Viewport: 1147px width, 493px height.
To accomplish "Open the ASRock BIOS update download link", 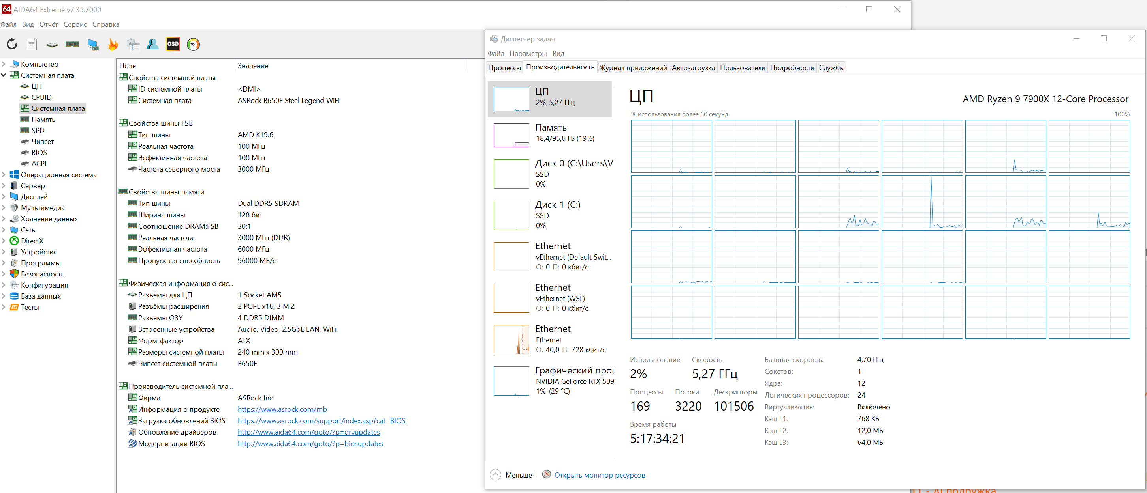I will point(322,420).
